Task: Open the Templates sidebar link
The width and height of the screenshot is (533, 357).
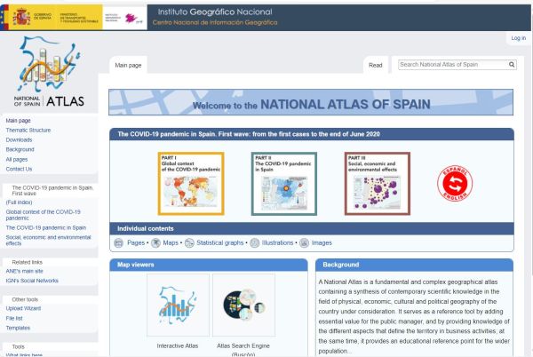Action: pyautogui.click(x=18, y=328)
